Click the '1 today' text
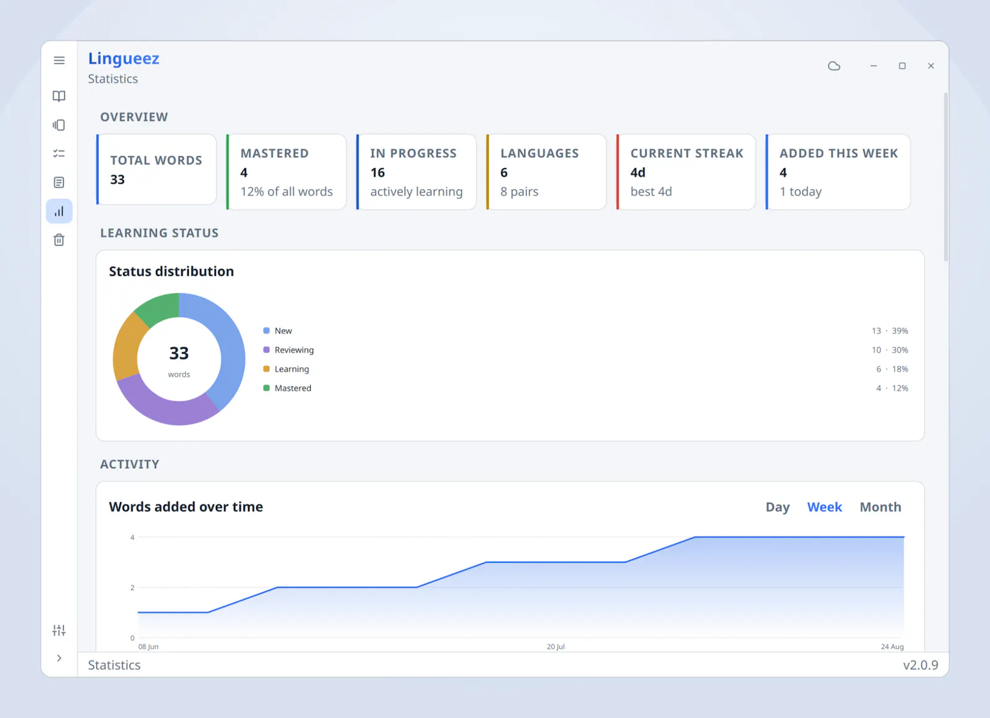Viewport: 990px width, 718px height. [801, 192]
